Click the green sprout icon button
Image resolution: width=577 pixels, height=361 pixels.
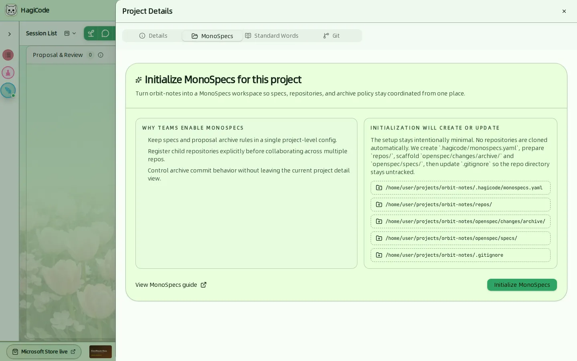91,34
